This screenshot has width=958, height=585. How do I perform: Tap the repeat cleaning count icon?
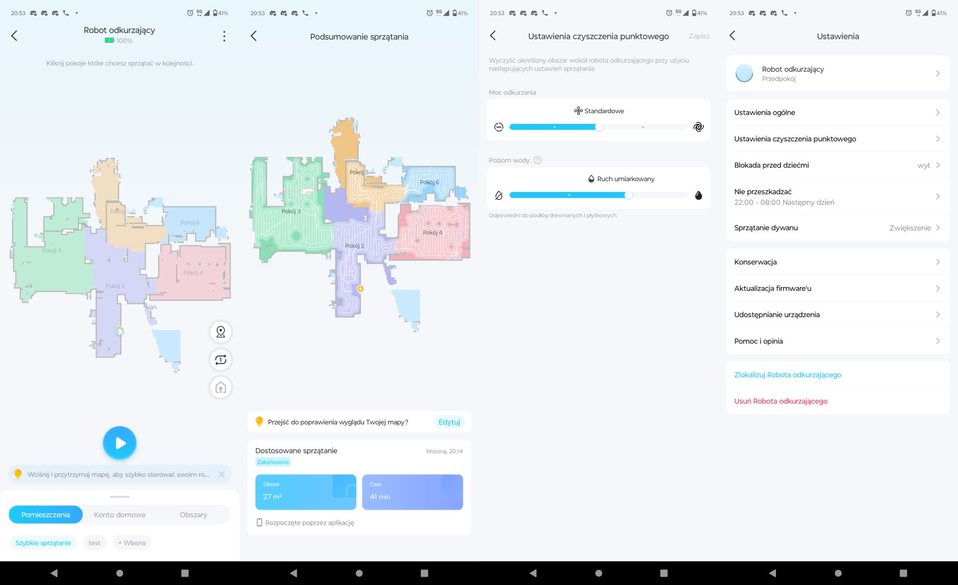220,359
